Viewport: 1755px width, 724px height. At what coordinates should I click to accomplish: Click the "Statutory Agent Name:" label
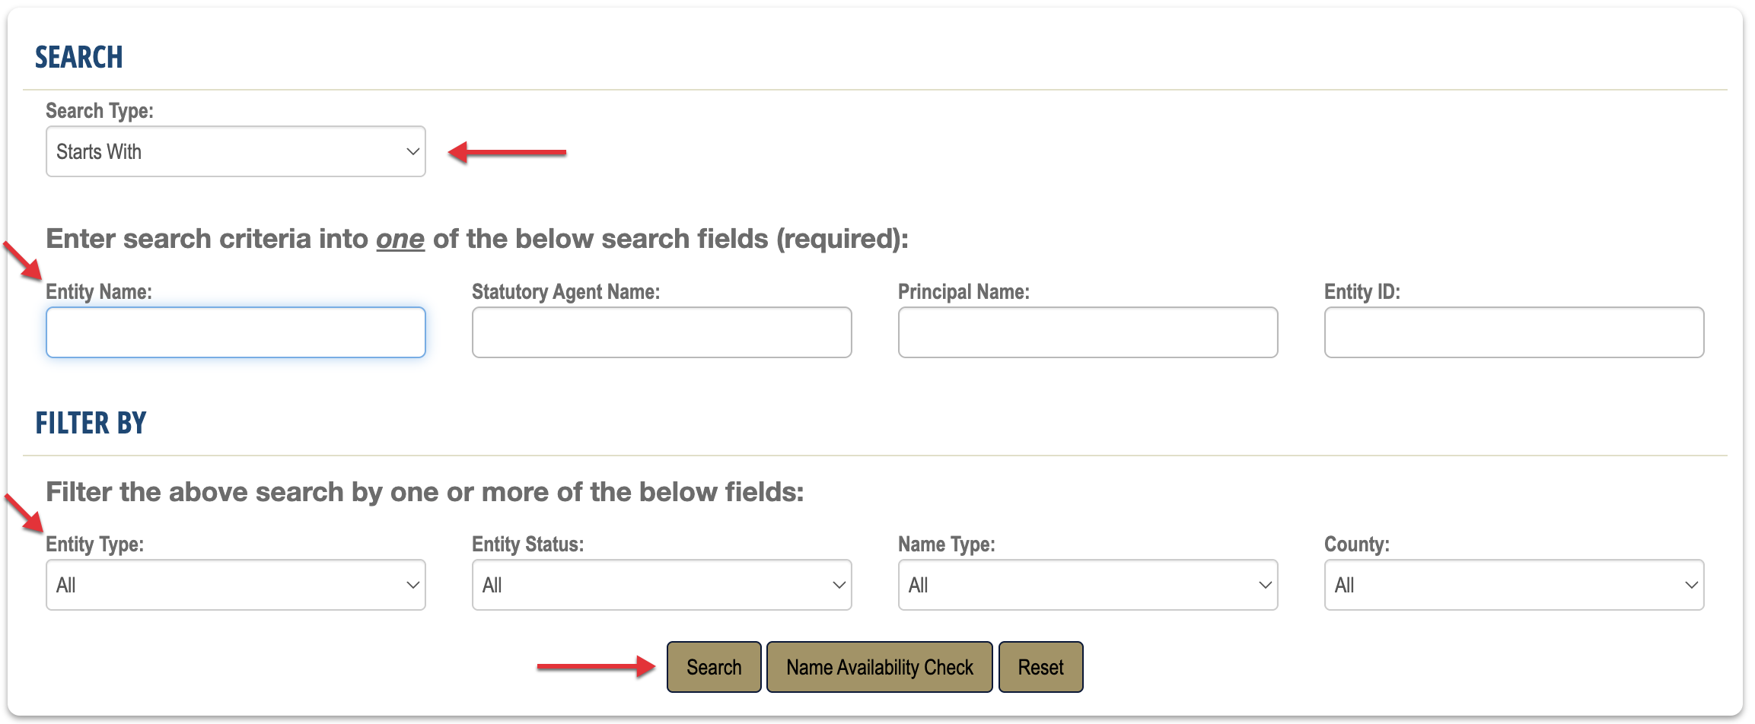[565, 292]
